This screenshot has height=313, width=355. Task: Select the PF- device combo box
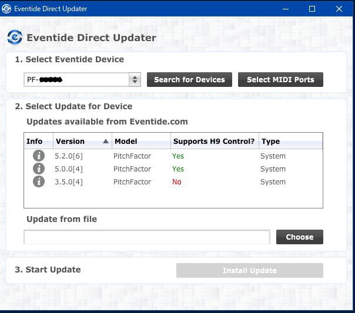tap(82, 79)
